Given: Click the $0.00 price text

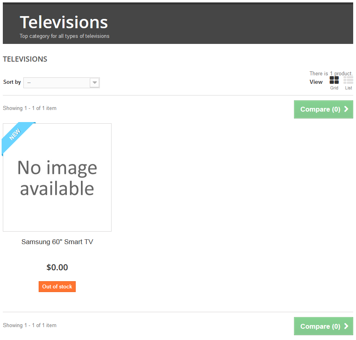Looking at the screenshot, I should (x=57, y=267).
